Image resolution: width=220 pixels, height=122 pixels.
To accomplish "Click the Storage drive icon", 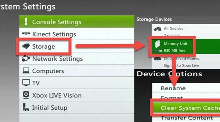I will [x=26, y=46].
